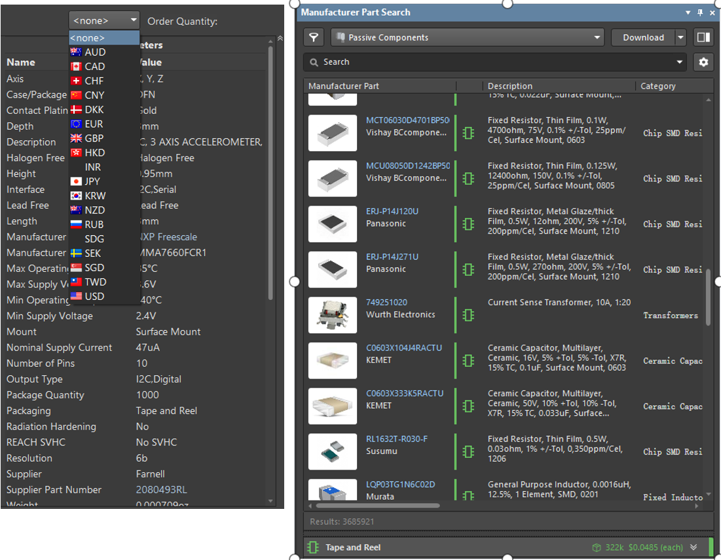This screenshot has height=560, width=721.
Task: Click the Tape and Reel component icon
Action: tap(312, 547)
